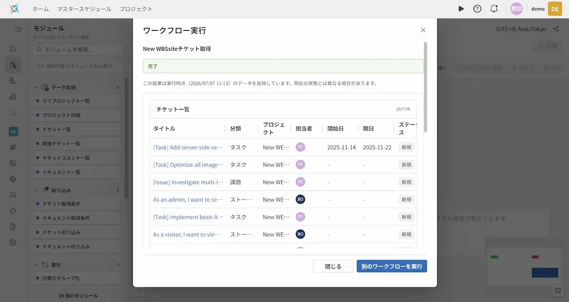
Task: Open 'As an admin, I want to se…' ticket link
Action: coord(188,200)
